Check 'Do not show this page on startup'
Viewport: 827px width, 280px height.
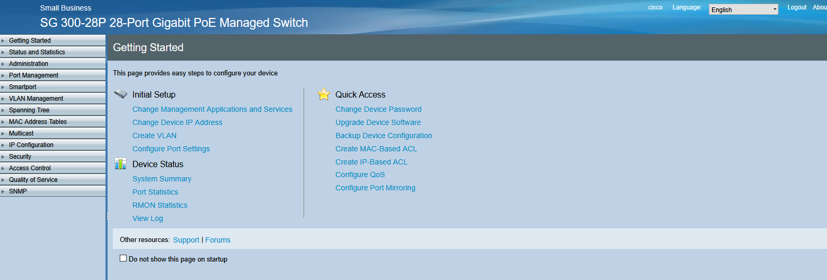[123, 258]
